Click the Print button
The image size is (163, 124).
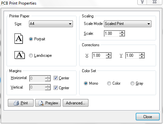coord(21,103)
